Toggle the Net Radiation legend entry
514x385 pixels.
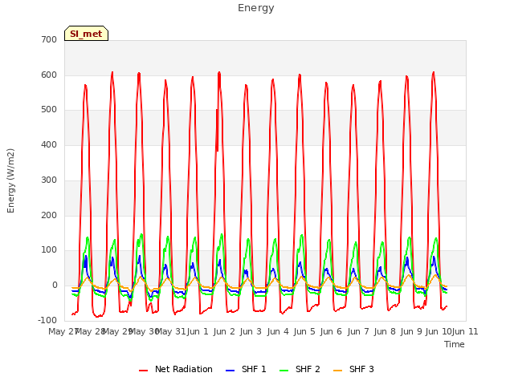tap(176, 369)
